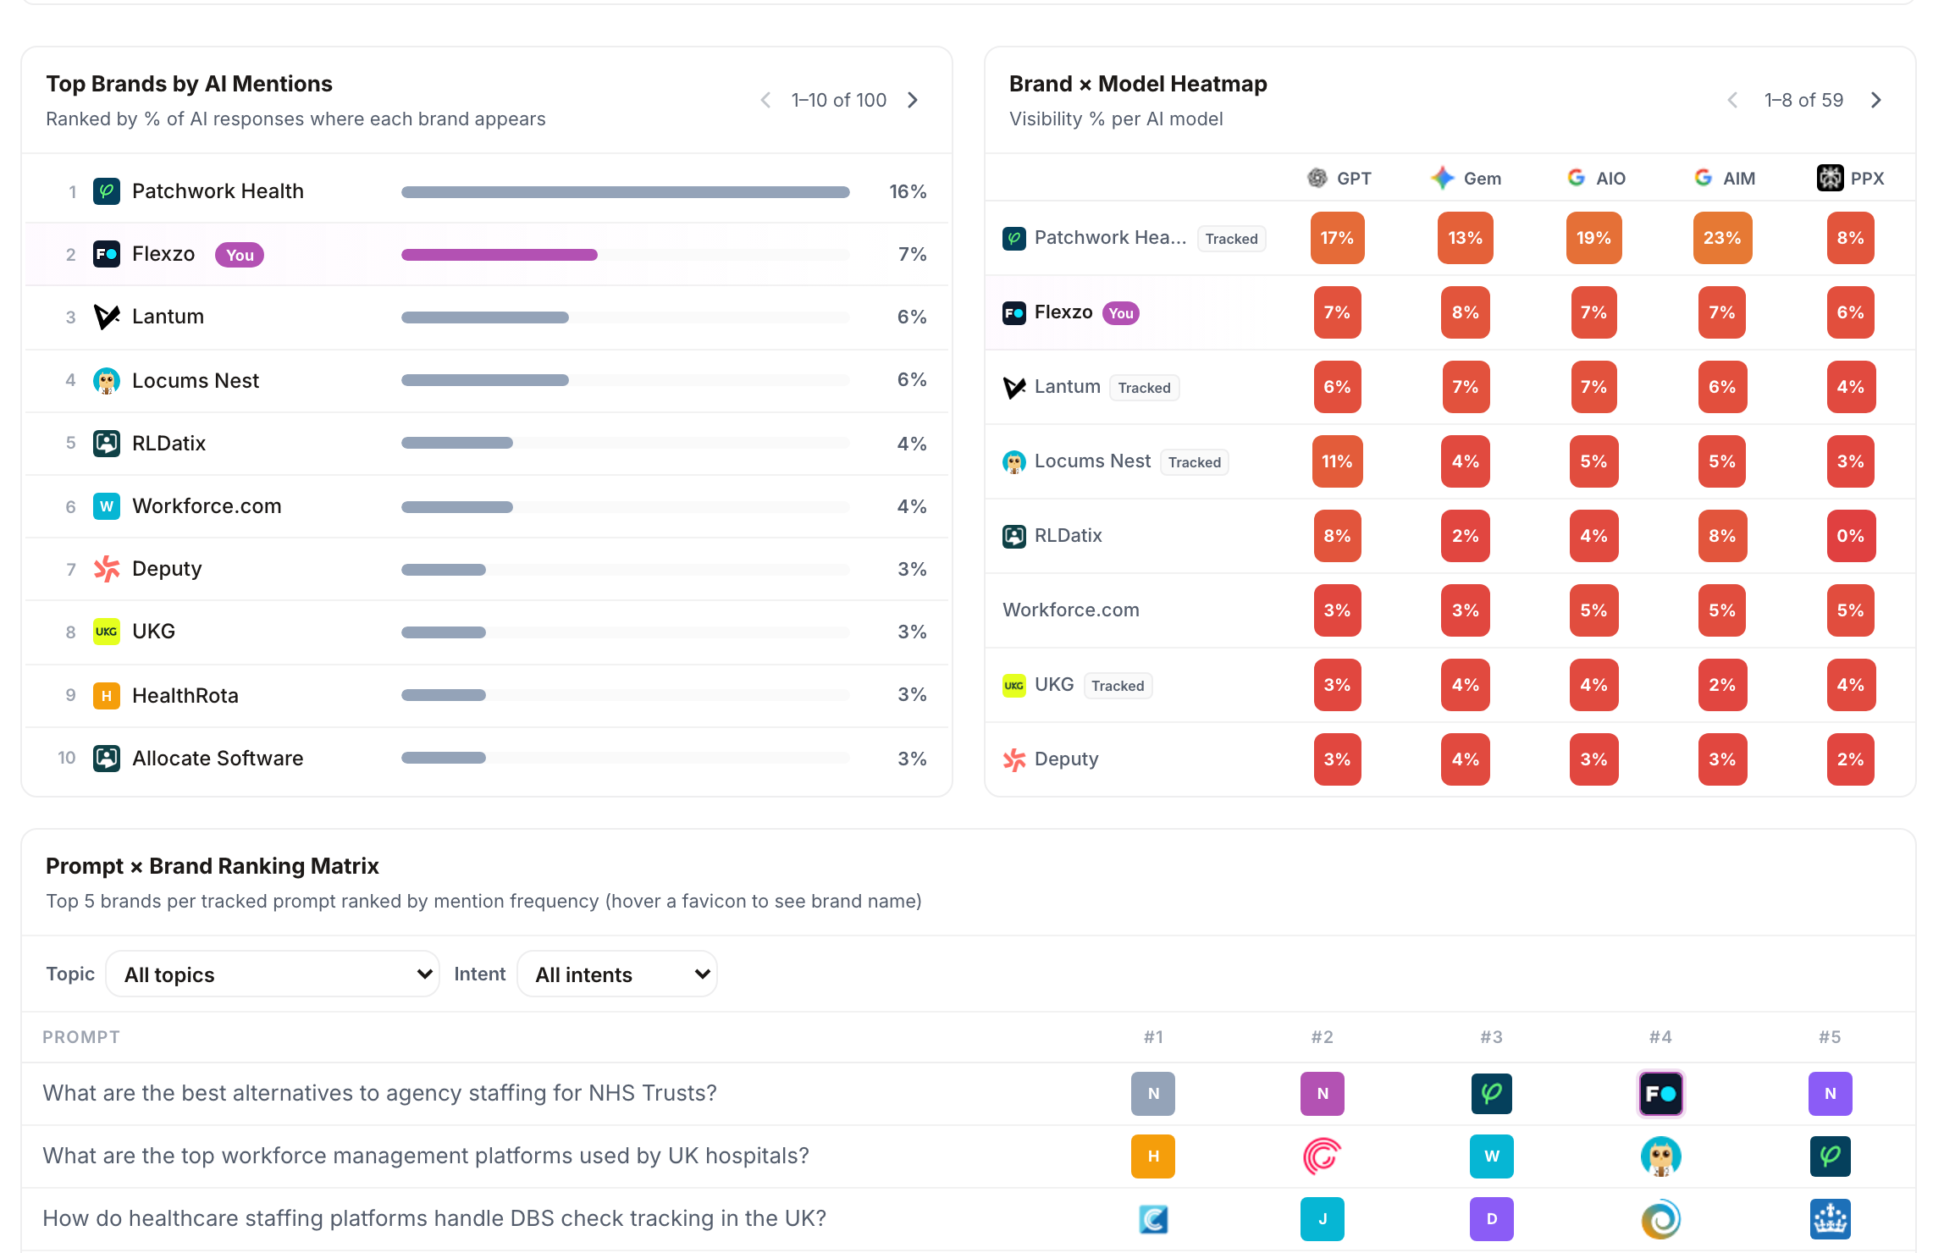Click the Flexzo favicon in rank #4 column
The width and height of the screenshot is (1944, 1253).
1660,1094
